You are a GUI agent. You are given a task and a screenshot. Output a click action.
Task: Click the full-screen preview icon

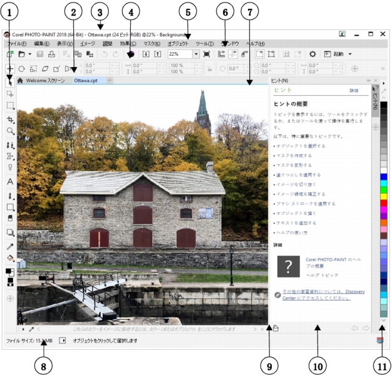tap(207, 55)
